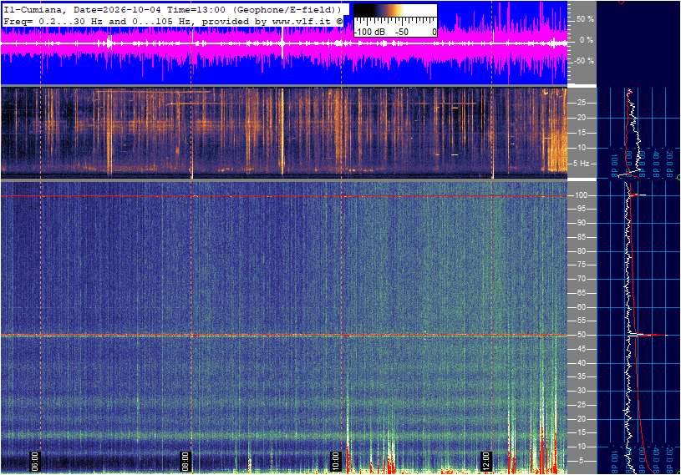Click the 95 Hz E-field axis label

coord(581,209)
